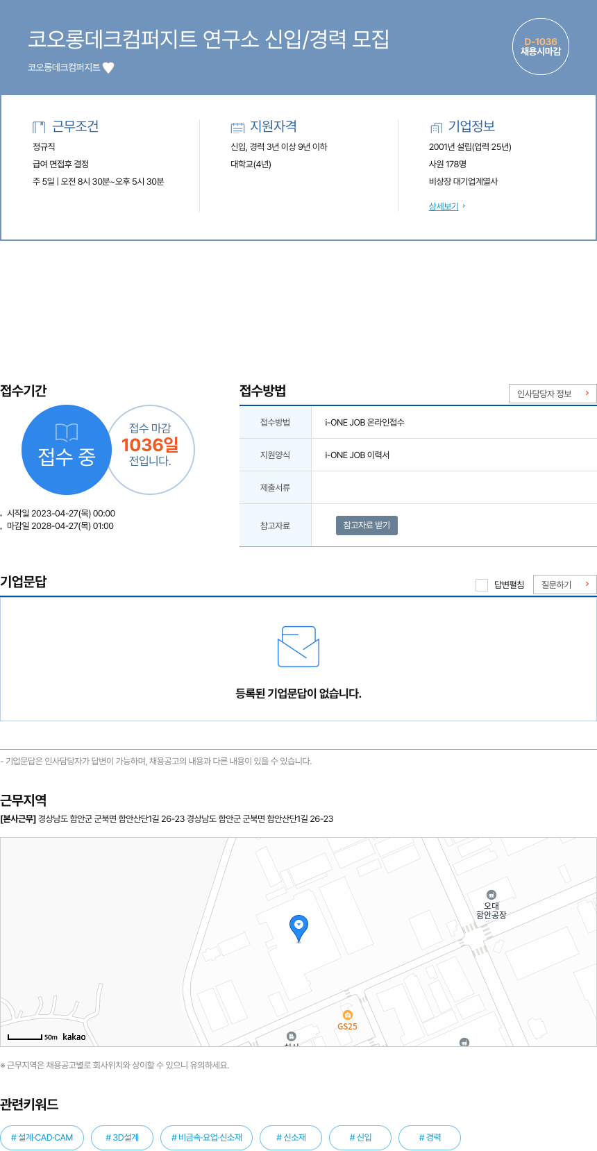Click the envelope icon in 기업문답 box
This screenshot has width=597, height=1151.
(x=298, y=646)
